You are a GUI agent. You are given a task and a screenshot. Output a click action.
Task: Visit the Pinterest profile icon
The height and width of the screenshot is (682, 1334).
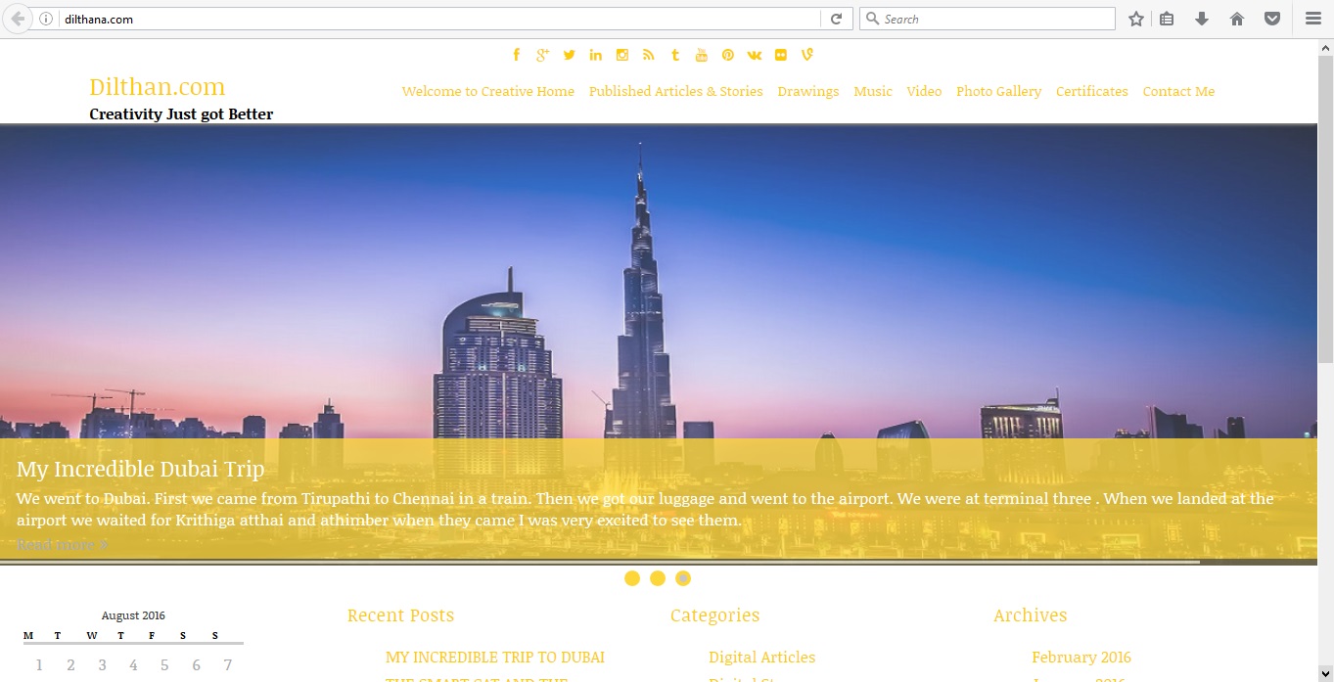728,55
